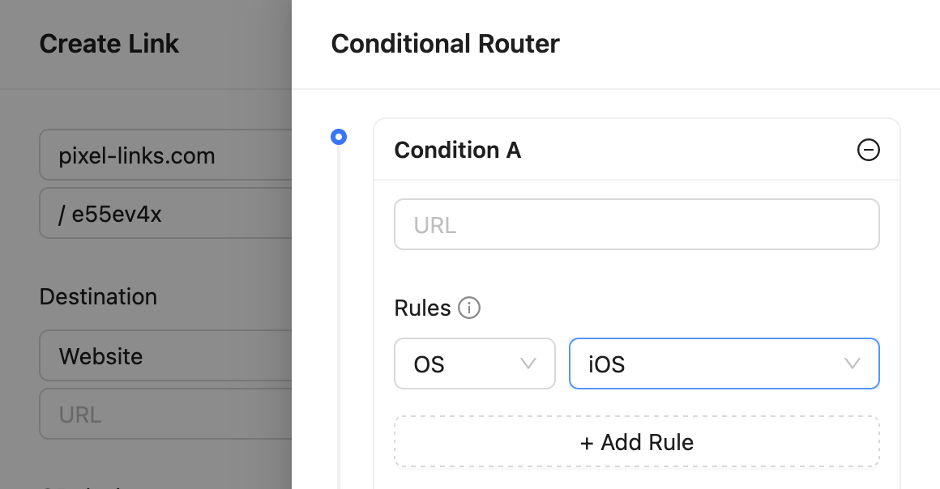This screenshot has width=940, height=489.
Task: Add a new rule with + Add Rule
Action: pyautogui.click(x=637, y=442)
